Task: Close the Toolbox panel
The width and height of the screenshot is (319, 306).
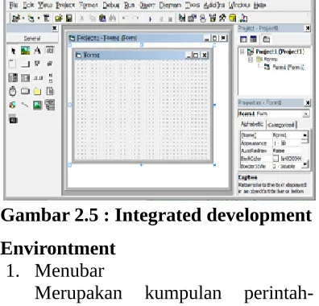Action: pos(54,28)
